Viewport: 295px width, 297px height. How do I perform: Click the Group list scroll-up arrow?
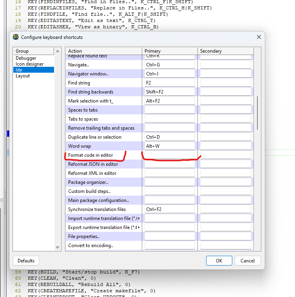(58, 51)
